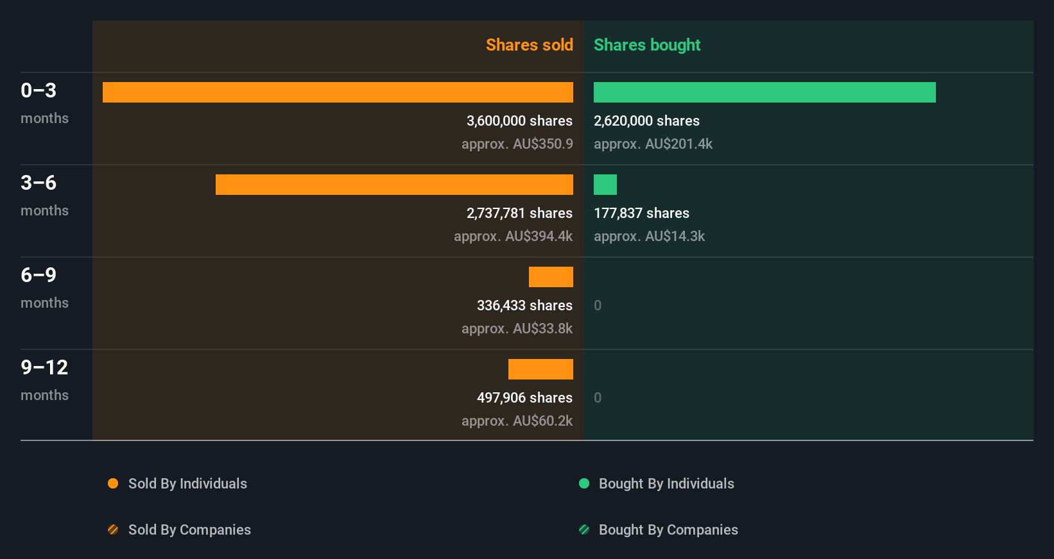Image resolution: width=1054 pixels, height=559 pixels.
Task: Click the 497,906 shares value
Action: click(x=524, y=397)
